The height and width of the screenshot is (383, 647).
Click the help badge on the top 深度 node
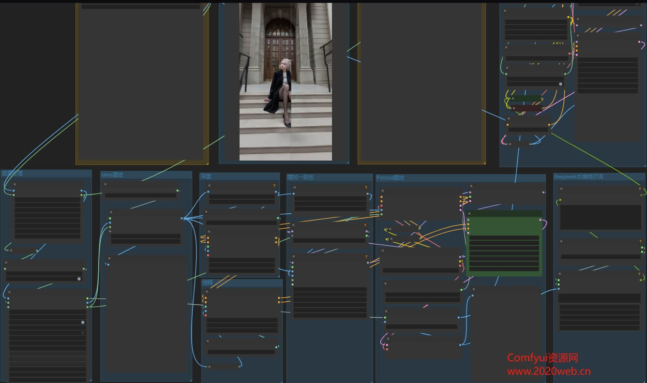pos(274,186)
